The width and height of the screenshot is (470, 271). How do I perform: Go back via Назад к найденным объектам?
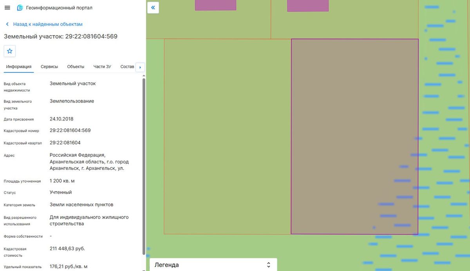coord(48,24)
